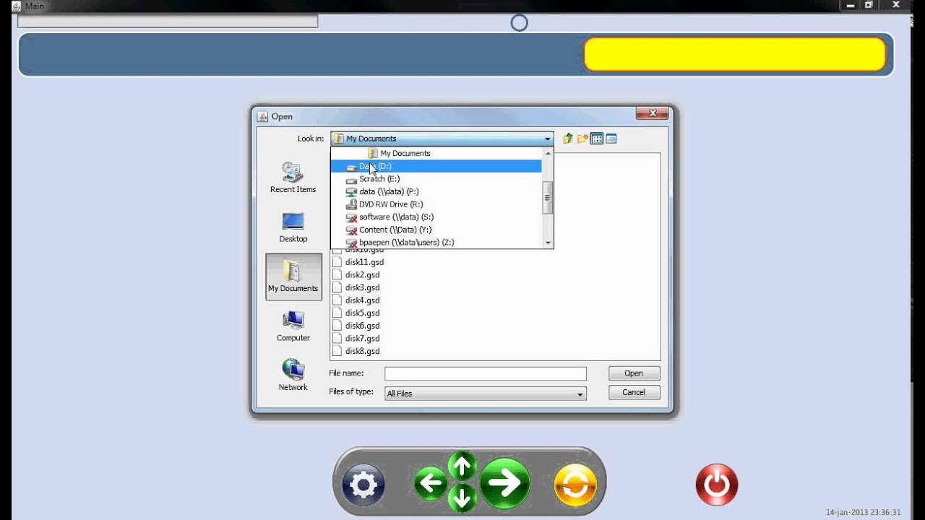Go to Desktop in the sidebar
This screenshot has width=925, height=520.
(293, 227)
